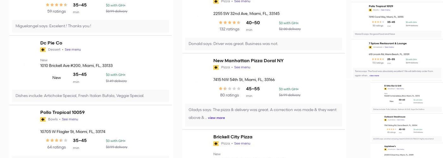Click the GH+ badge under El Sitio Bar & Grill

pos(385,89)
